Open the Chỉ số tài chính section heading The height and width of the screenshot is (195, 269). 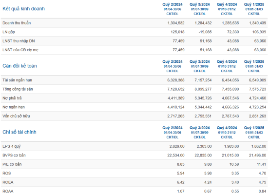click(19, 132)
